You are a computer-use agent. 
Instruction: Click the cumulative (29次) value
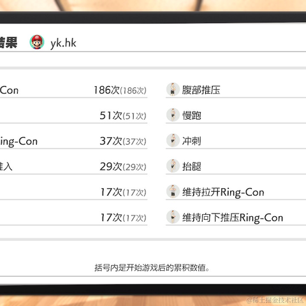click(135, 167)
